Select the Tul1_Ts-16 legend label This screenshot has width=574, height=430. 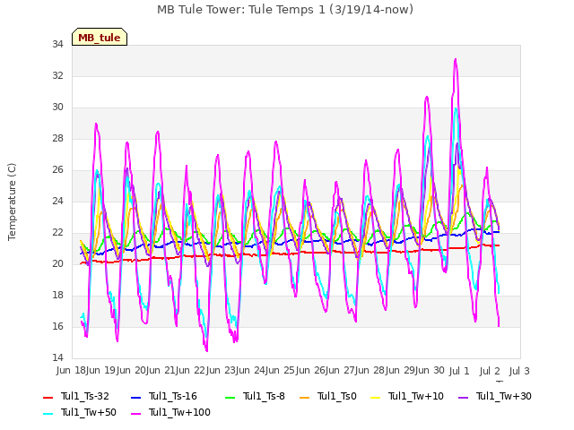(173, 396)
